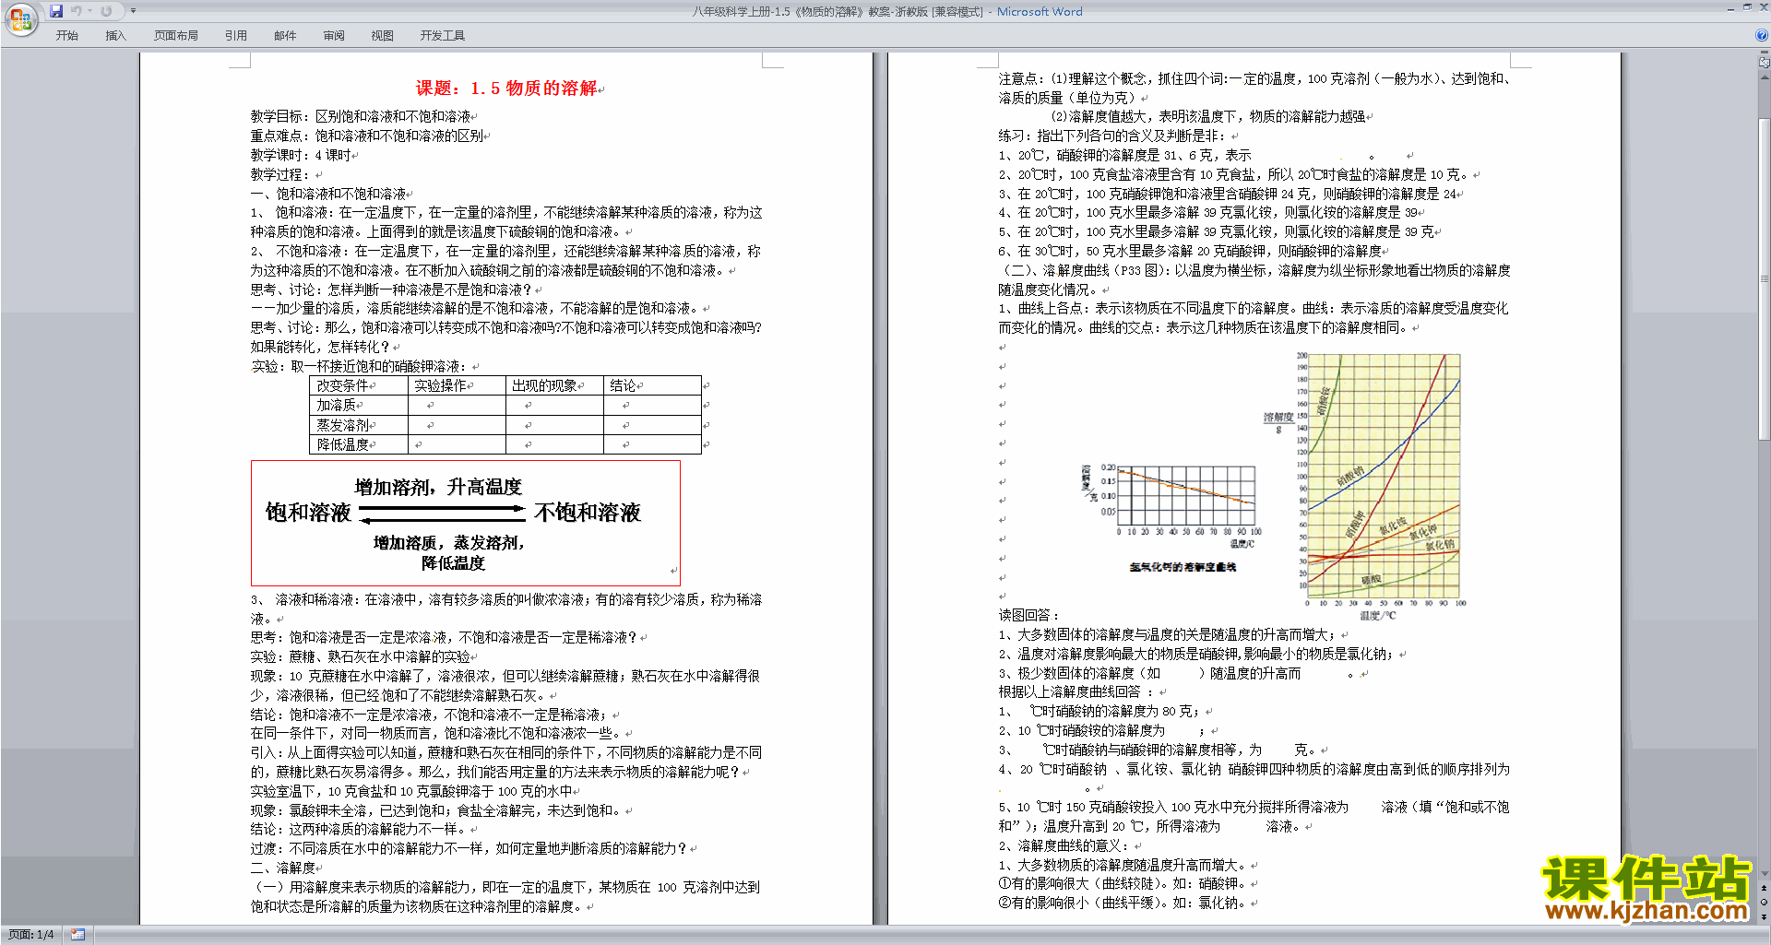Screen dimensions: 1771x945
Task: Open the 开始 ribbon tab
Action: click(67, 36)
